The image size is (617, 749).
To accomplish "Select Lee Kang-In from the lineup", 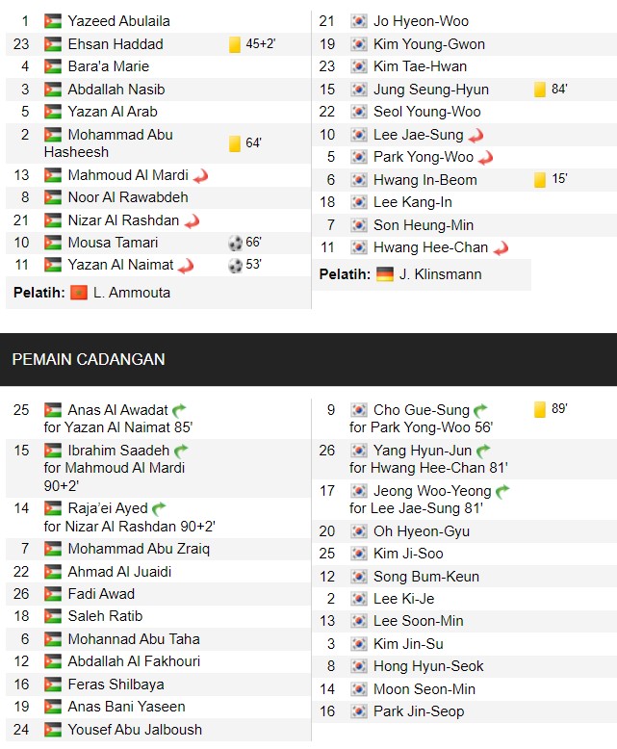I will pyautogui.click(x=413, y=202).
